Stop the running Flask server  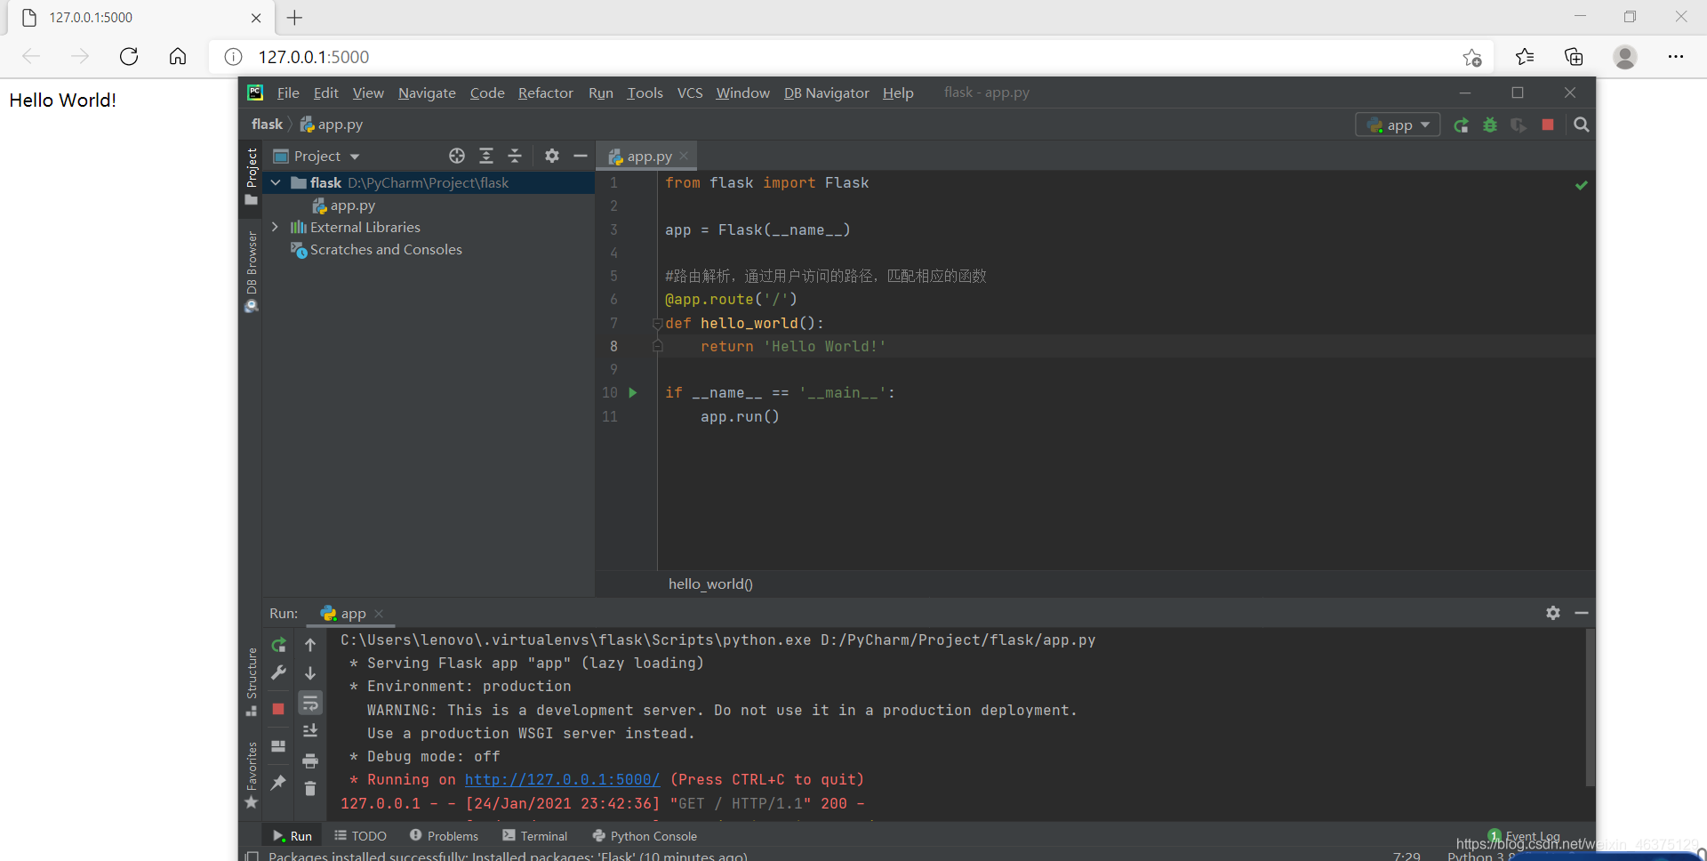click(1547, 125)
